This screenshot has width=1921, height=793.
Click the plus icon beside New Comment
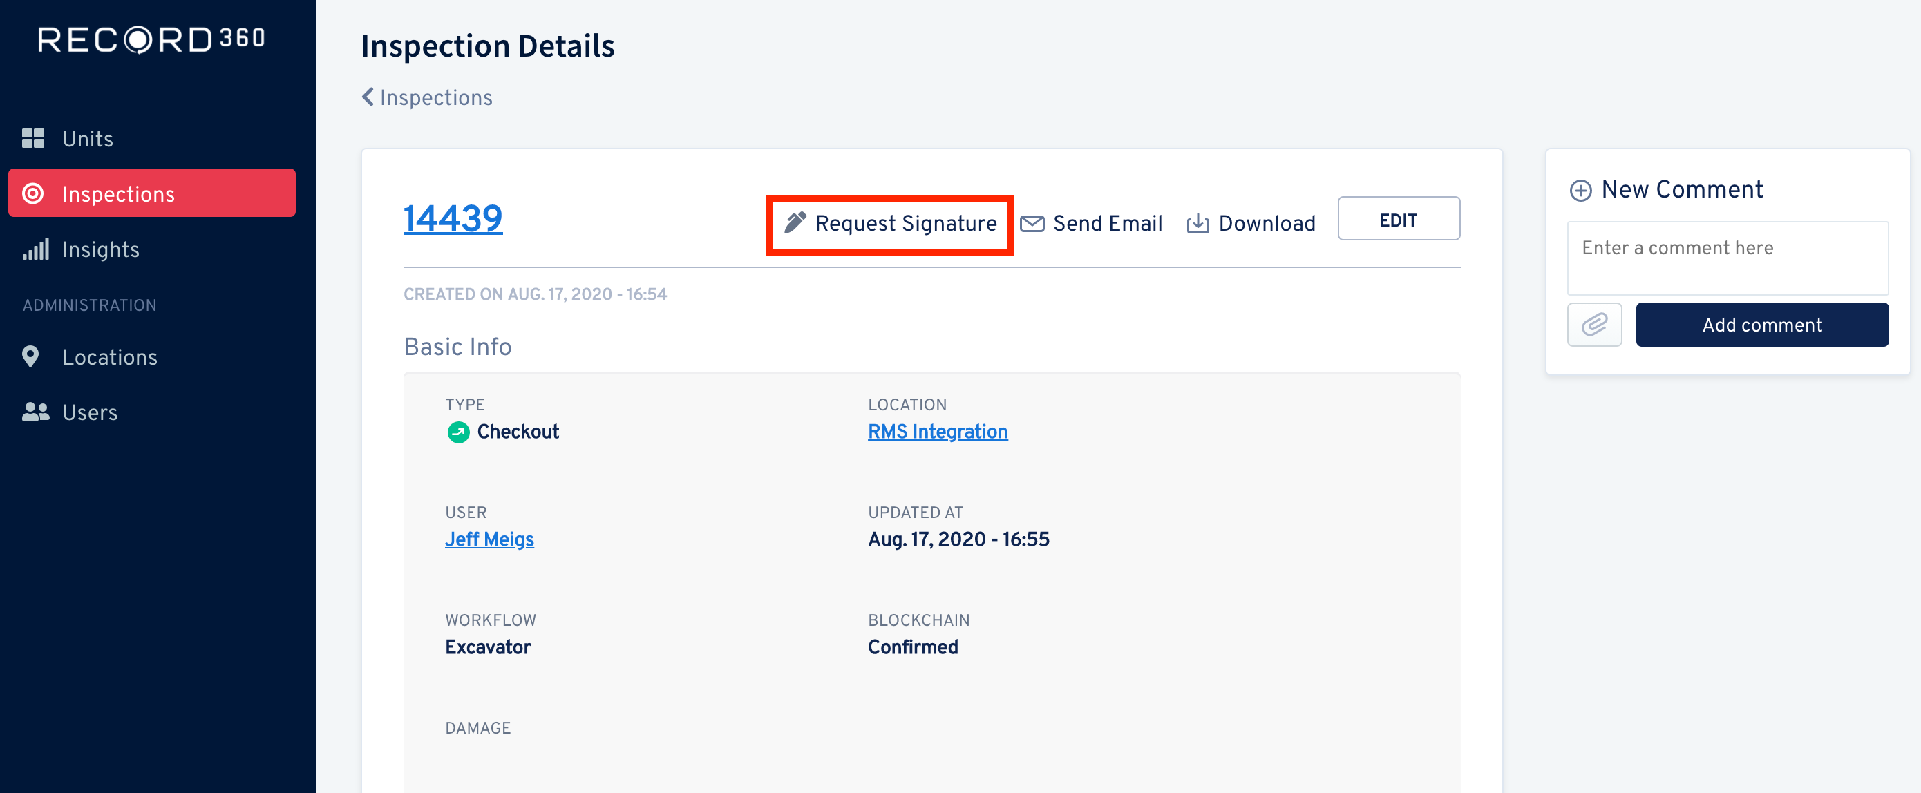point(1581,191)
